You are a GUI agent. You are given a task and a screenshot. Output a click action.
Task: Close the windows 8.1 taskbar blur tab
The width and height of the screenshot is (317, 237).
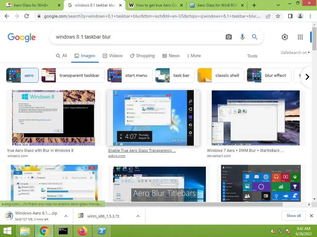coord(120,5)
